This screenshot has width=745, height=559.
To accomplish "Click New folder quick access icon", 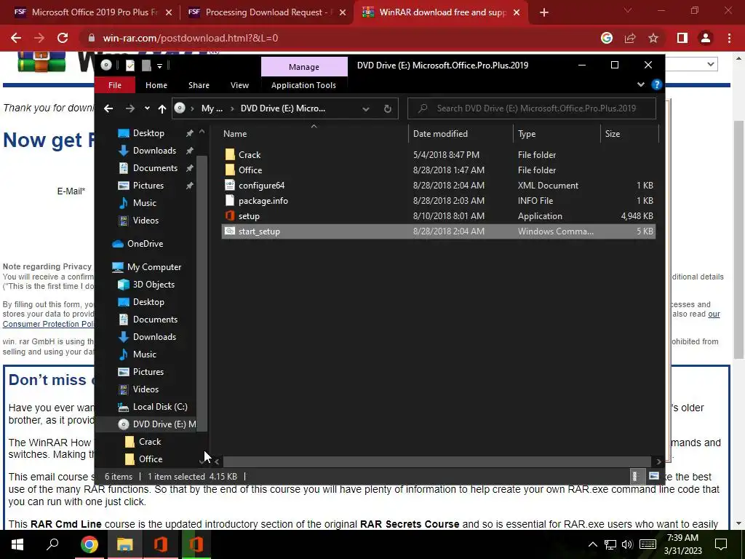I will [146, 66].
